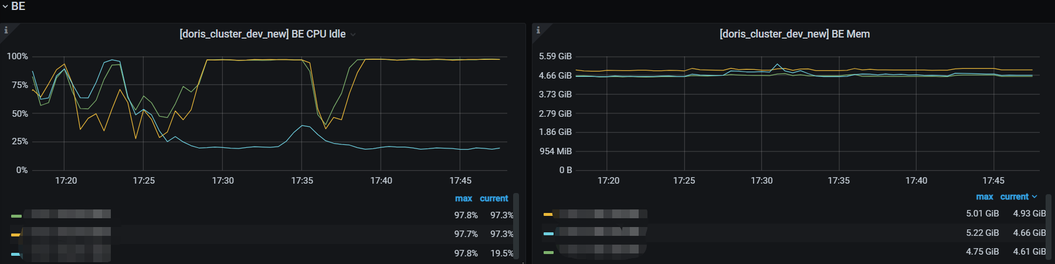1055x264 pixels.
Task: Toggle the CPU Idle series with 19.5% current
Action: point(70,253)
